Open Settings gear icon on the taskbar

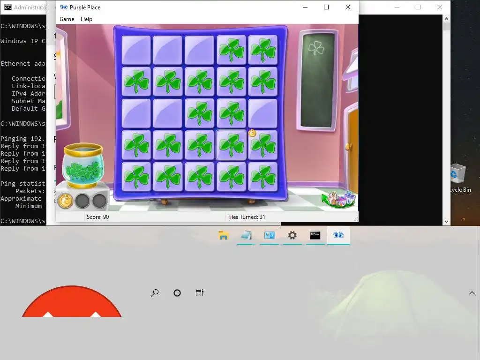292,235
